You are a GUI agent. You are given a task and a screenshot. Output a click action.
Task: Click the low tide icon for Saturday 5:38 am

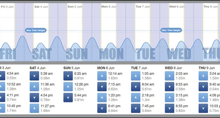pyautogui.click(x=34, y=75)
